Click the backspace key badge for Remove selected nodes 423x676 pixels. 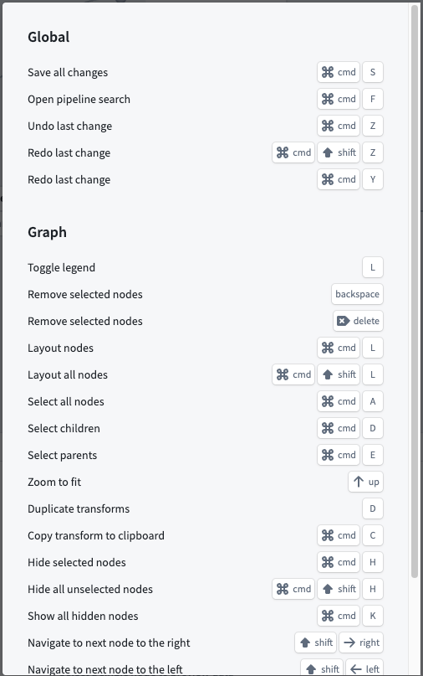357,294
